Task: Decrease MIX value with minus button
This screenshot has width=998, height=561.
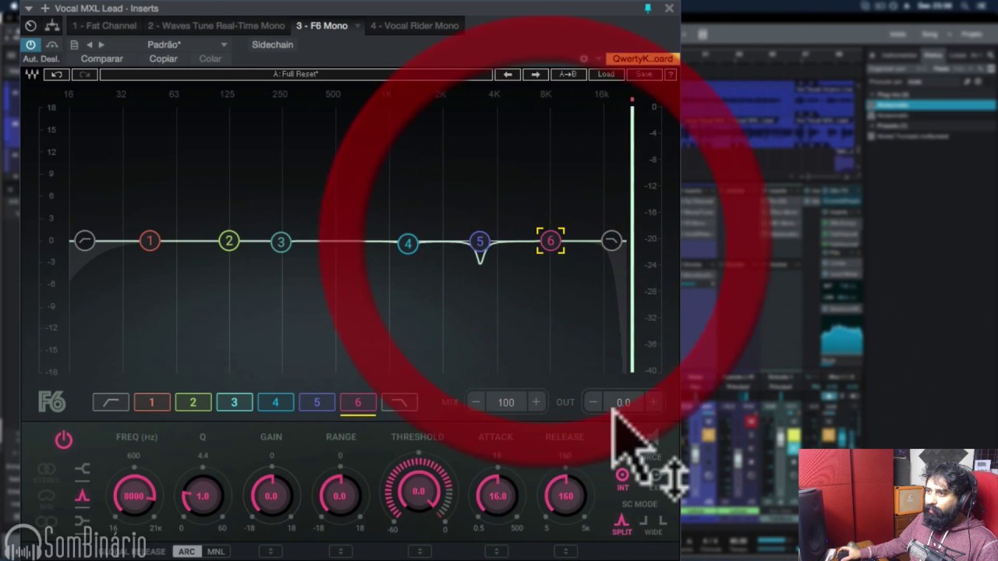Action: [476, 402]
